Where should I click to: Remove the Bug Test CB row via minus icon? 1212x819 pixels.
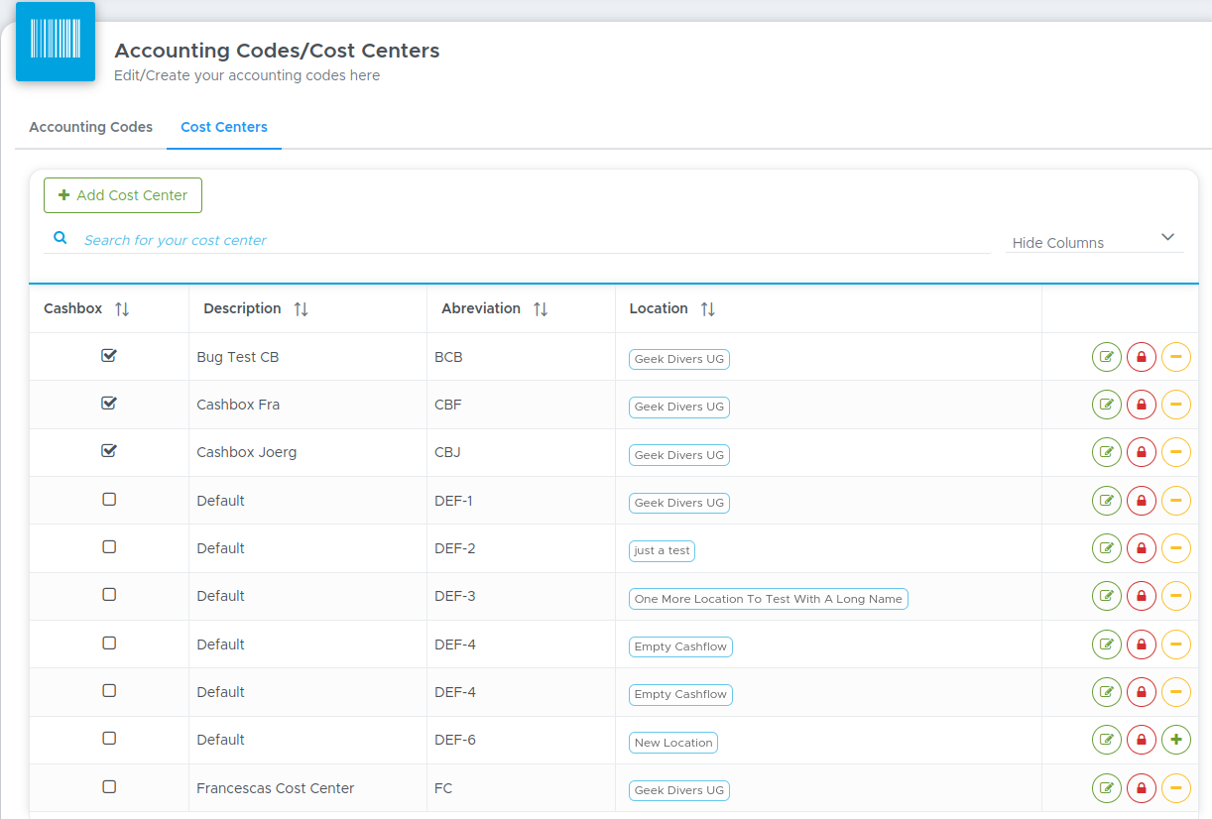1176,357
